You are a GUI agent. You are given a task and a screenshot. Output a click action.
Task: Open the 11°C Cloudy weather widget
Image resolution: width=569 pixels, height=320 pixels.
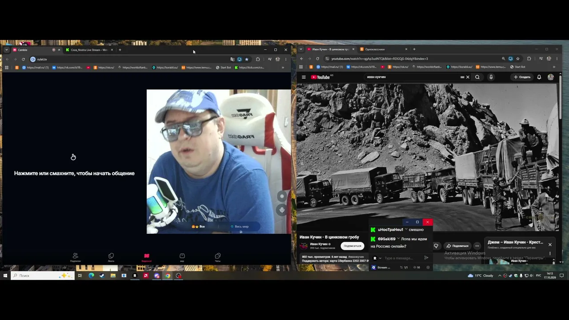coord(481,276)
